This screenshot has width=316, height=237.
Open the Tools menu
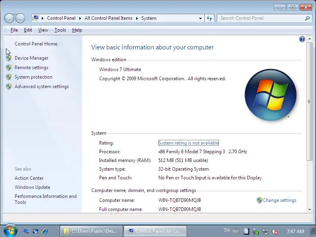coord(60,30)
